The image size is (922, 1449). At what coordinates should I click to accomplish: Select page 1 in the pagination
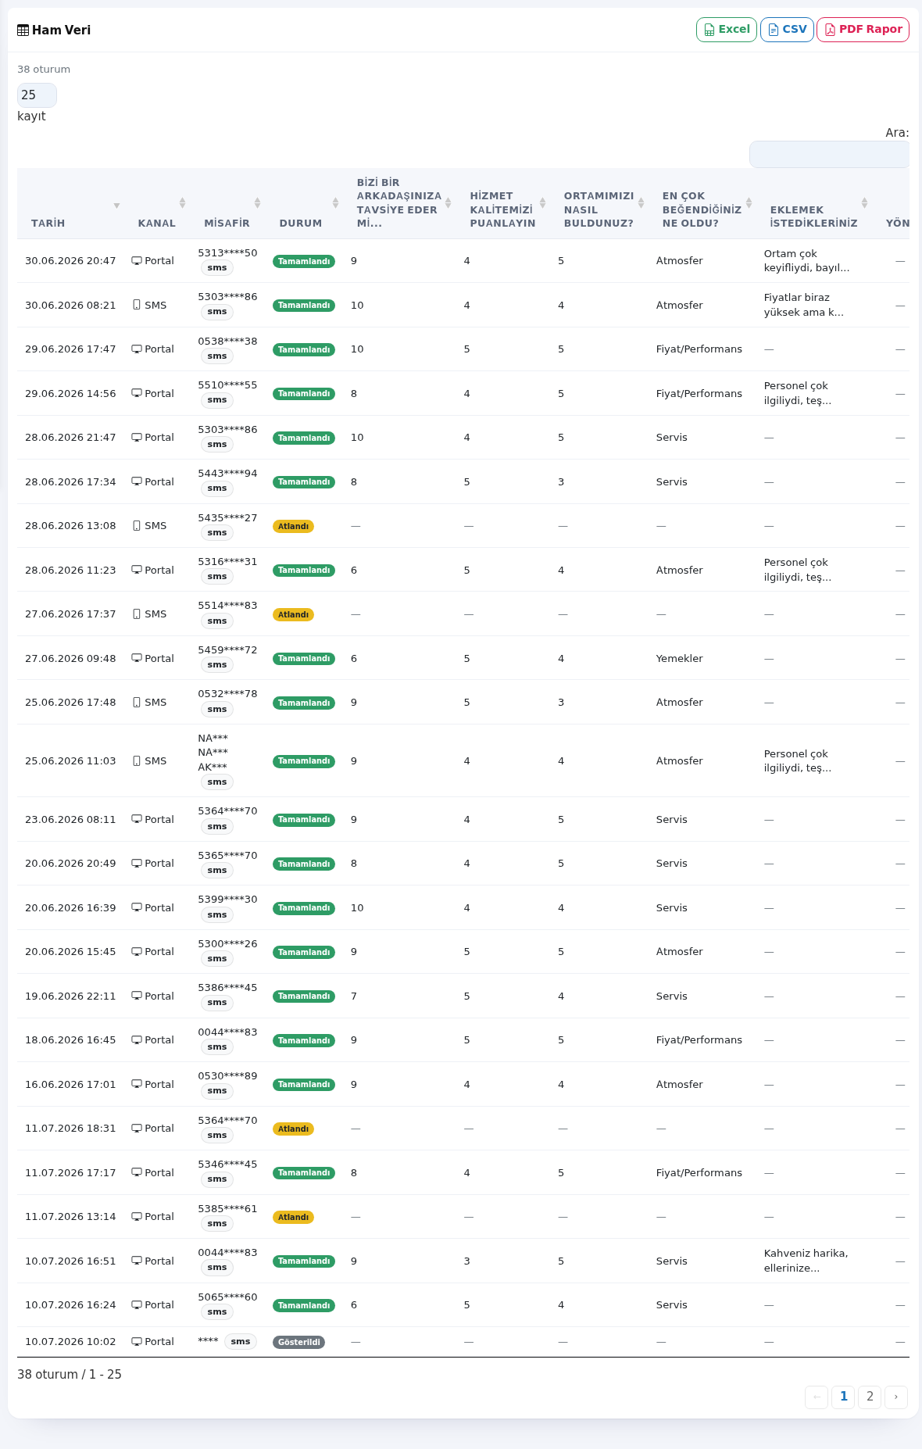click(x=843, y=1397)
